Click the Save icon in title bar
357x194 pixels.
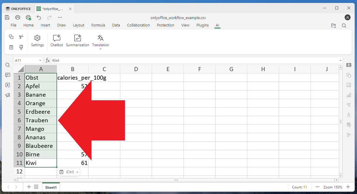click(x=7, y=17)
